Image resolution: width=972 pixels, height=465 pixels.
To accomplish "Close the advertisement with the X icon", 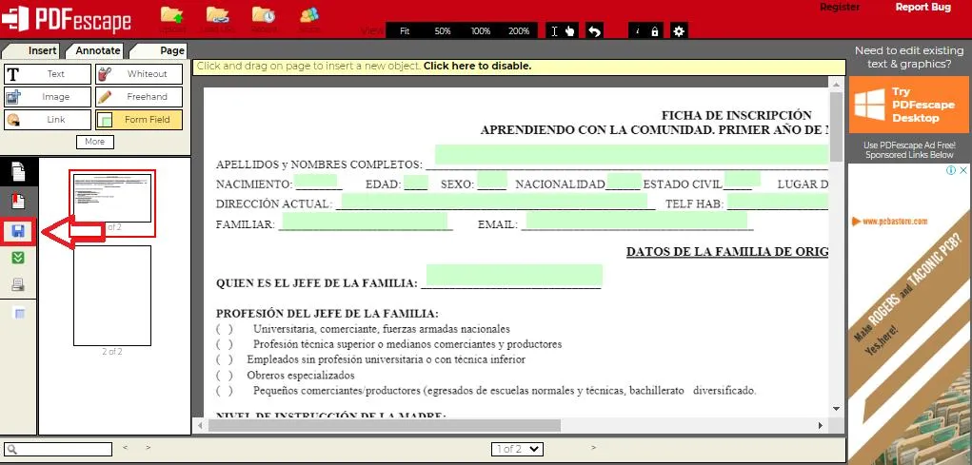I will coord(962,170).
